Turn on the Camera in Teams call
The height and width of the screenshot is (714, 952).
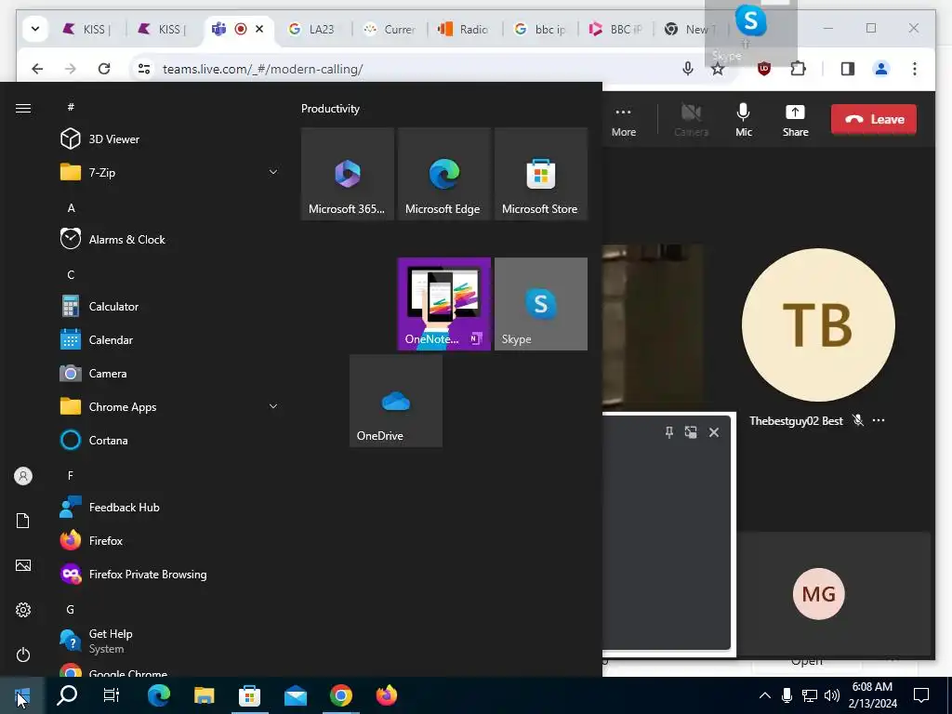691,121
